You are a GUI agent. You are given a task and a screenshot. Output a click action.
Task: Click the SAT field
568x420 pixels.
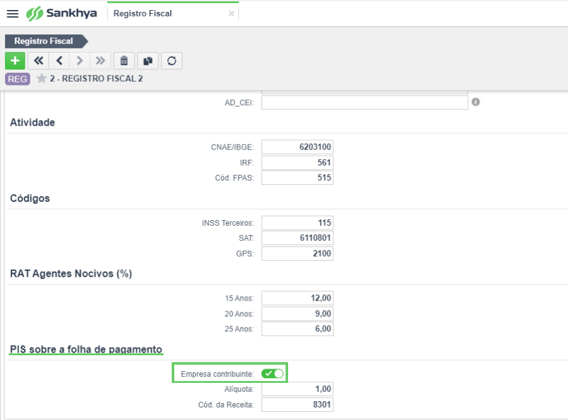(297, 238)
